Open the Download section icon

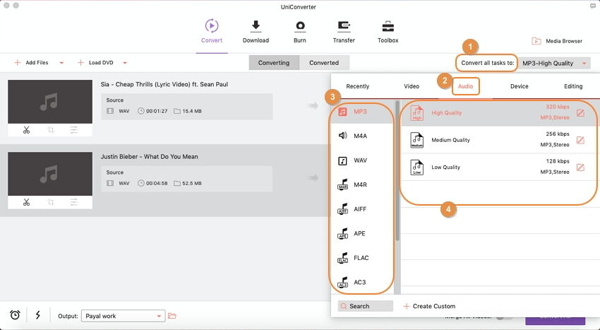pos(256,27)
